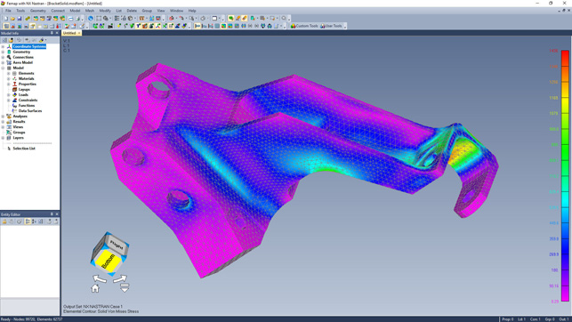Screen dimensions: 572x322
Task: Click the New file icon in toolbar
Action: point(6,18)
